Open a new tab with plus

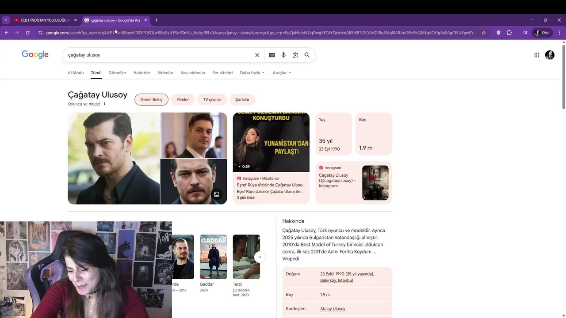[156, 20]
